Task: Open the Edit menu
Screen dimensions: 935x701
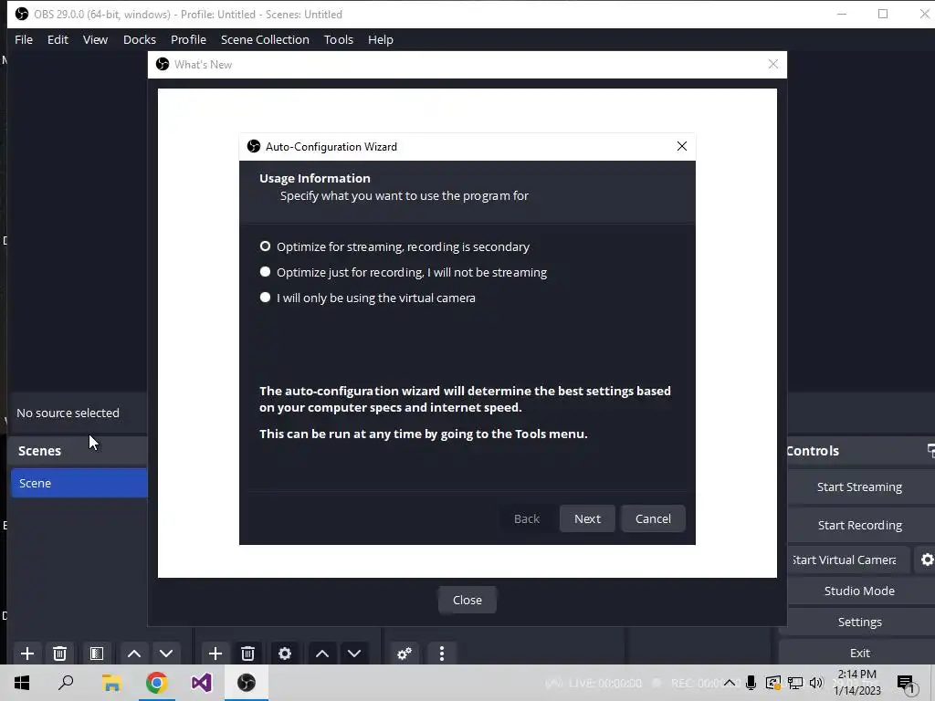Action: [58, 39]
